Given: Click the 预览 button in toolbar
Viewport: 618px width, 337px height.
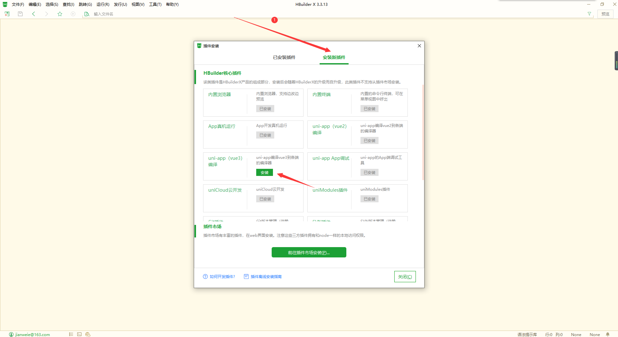Looking at the screenshot, I should [x=605, y=14].
